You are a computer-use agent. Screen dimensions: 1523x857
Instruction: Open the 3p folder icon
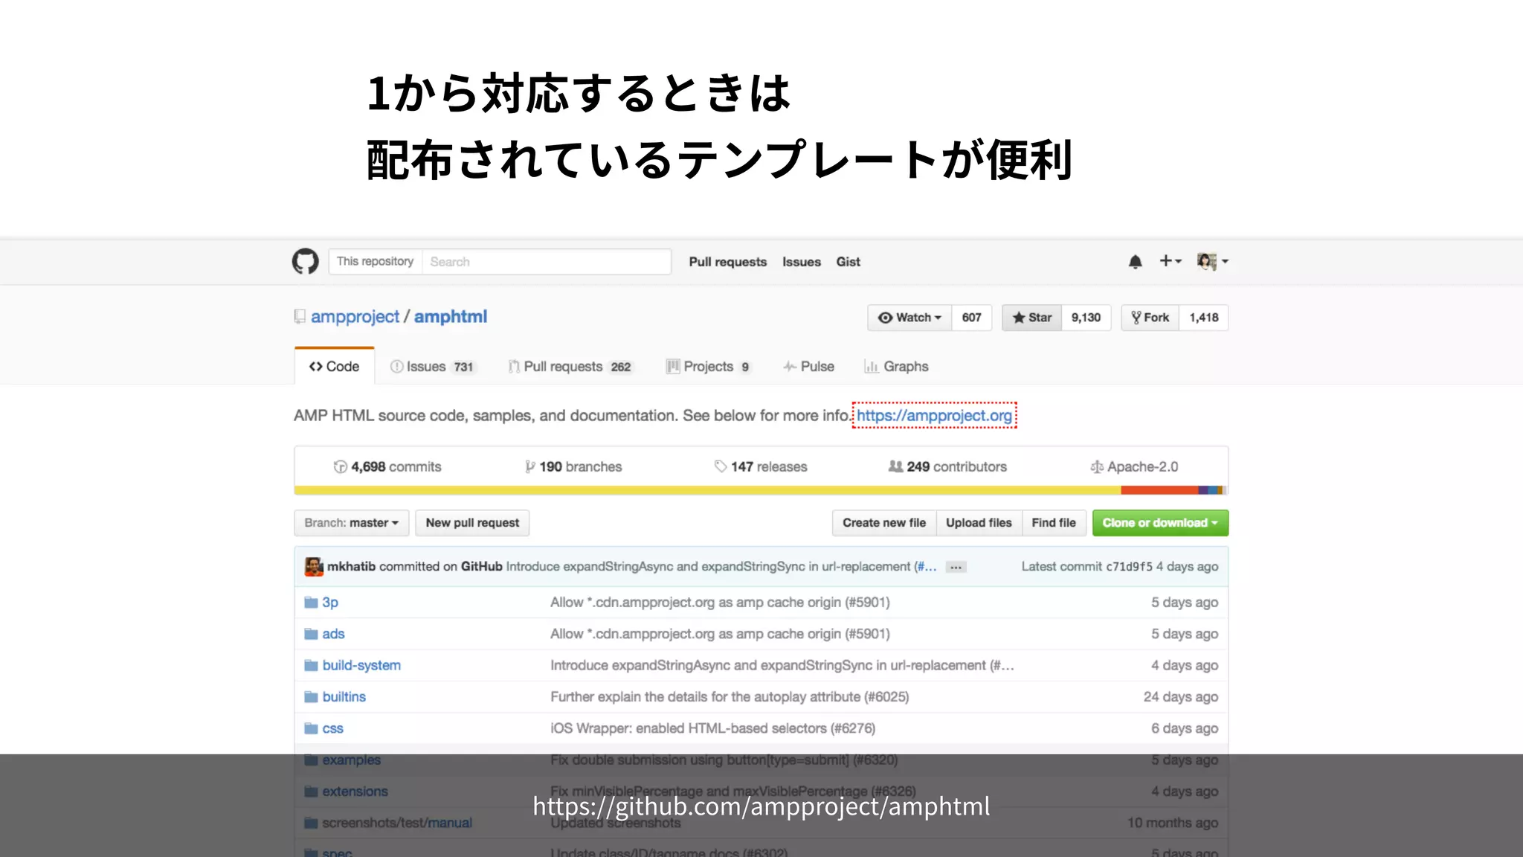311,603
